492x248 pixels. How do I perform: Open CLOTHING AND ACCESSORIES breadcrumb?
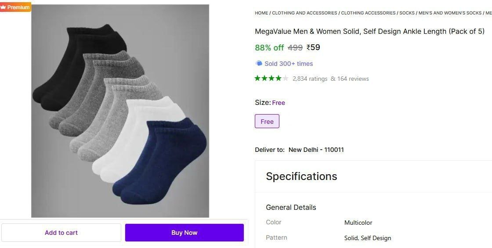point(304,13)
